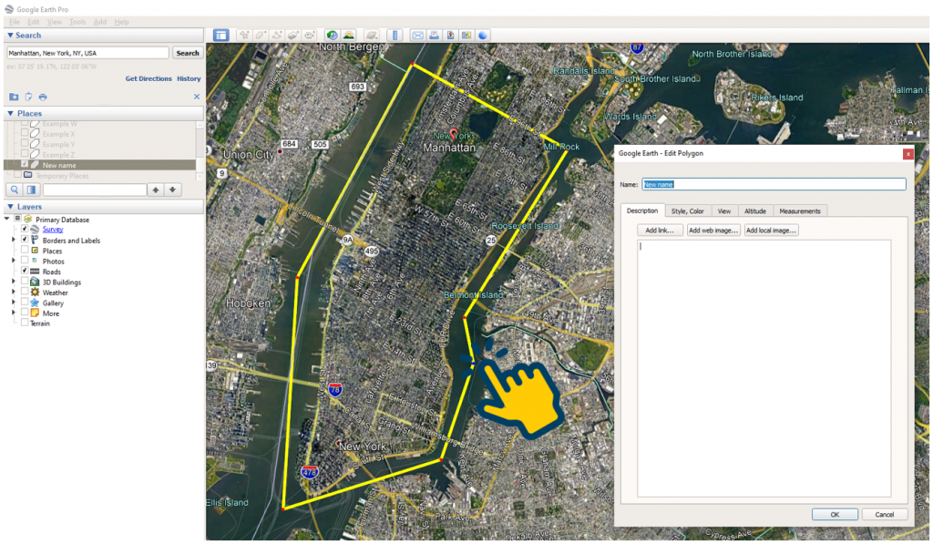Select the Add Path tool

pyautogui.click(x=276, y=35)
